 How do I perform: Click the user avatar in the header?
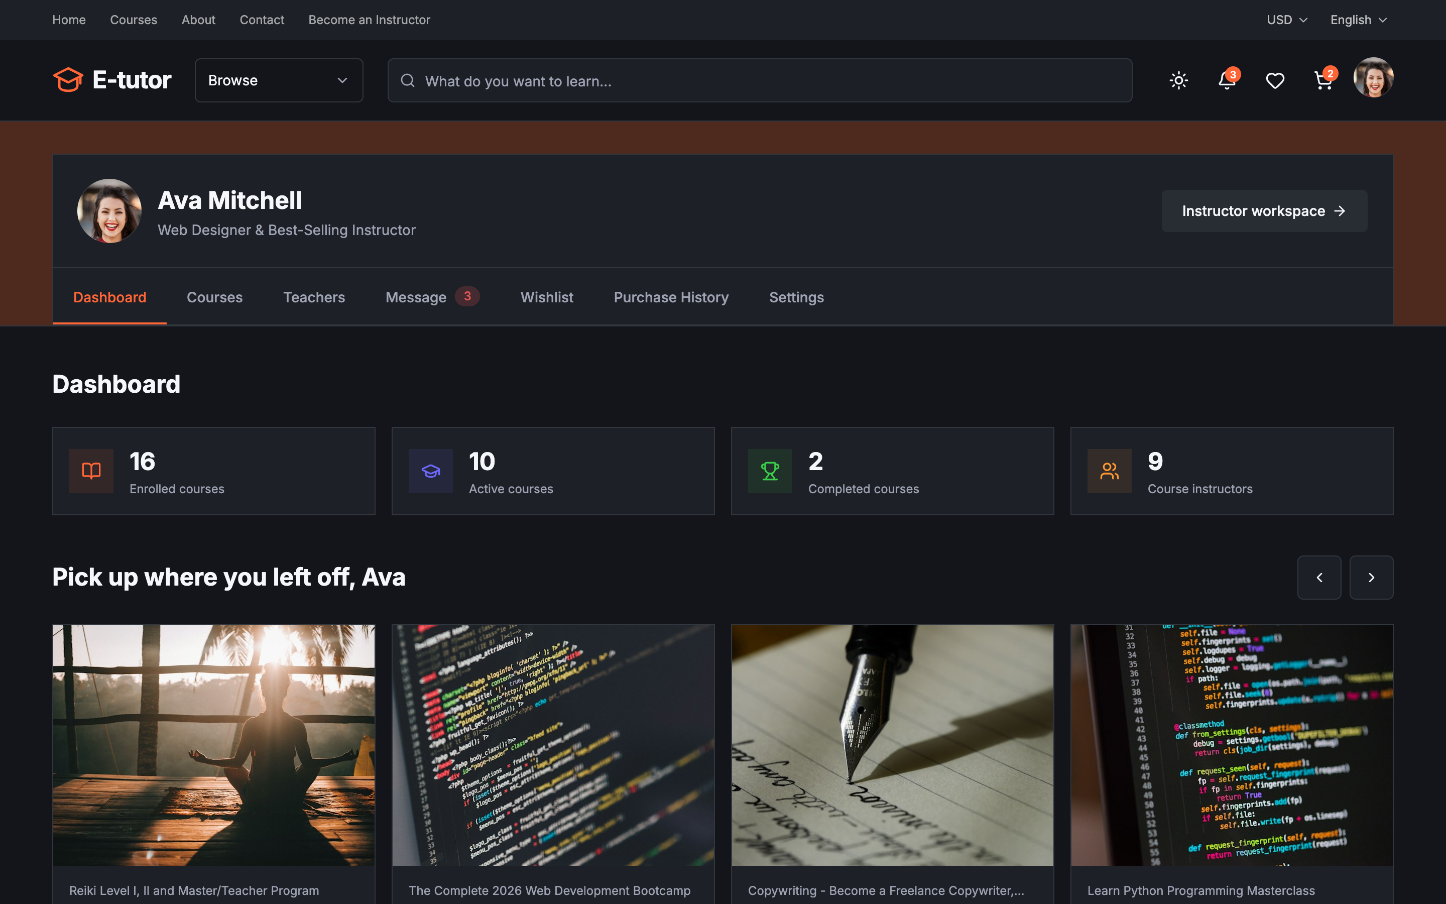[x=1373, y=77]
